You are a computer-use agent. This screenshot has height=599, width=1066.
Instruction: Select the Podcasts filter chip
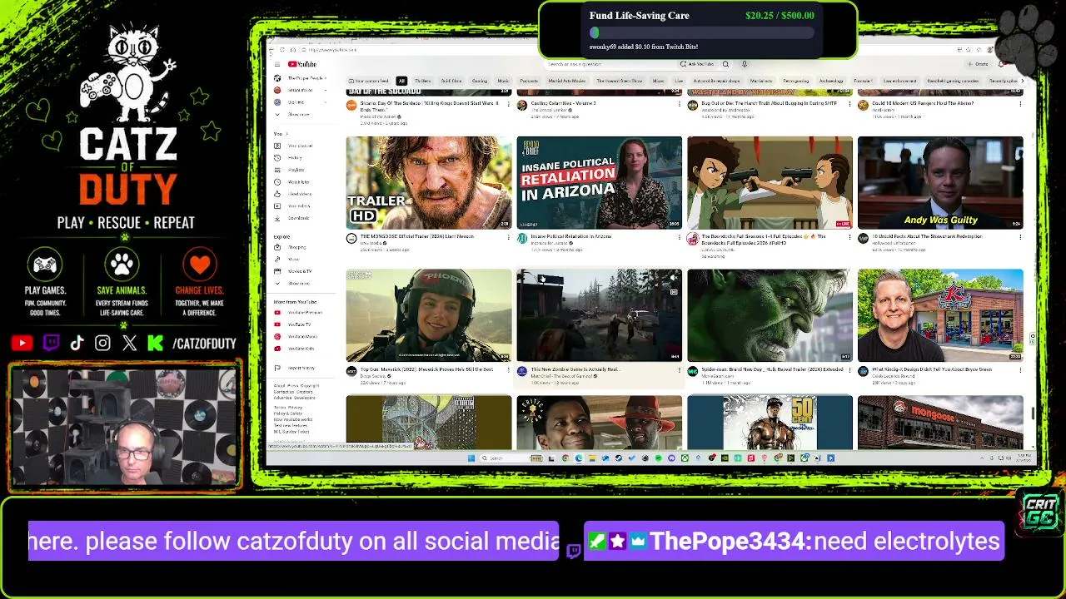pyautogui.click(x=528, y=81)
